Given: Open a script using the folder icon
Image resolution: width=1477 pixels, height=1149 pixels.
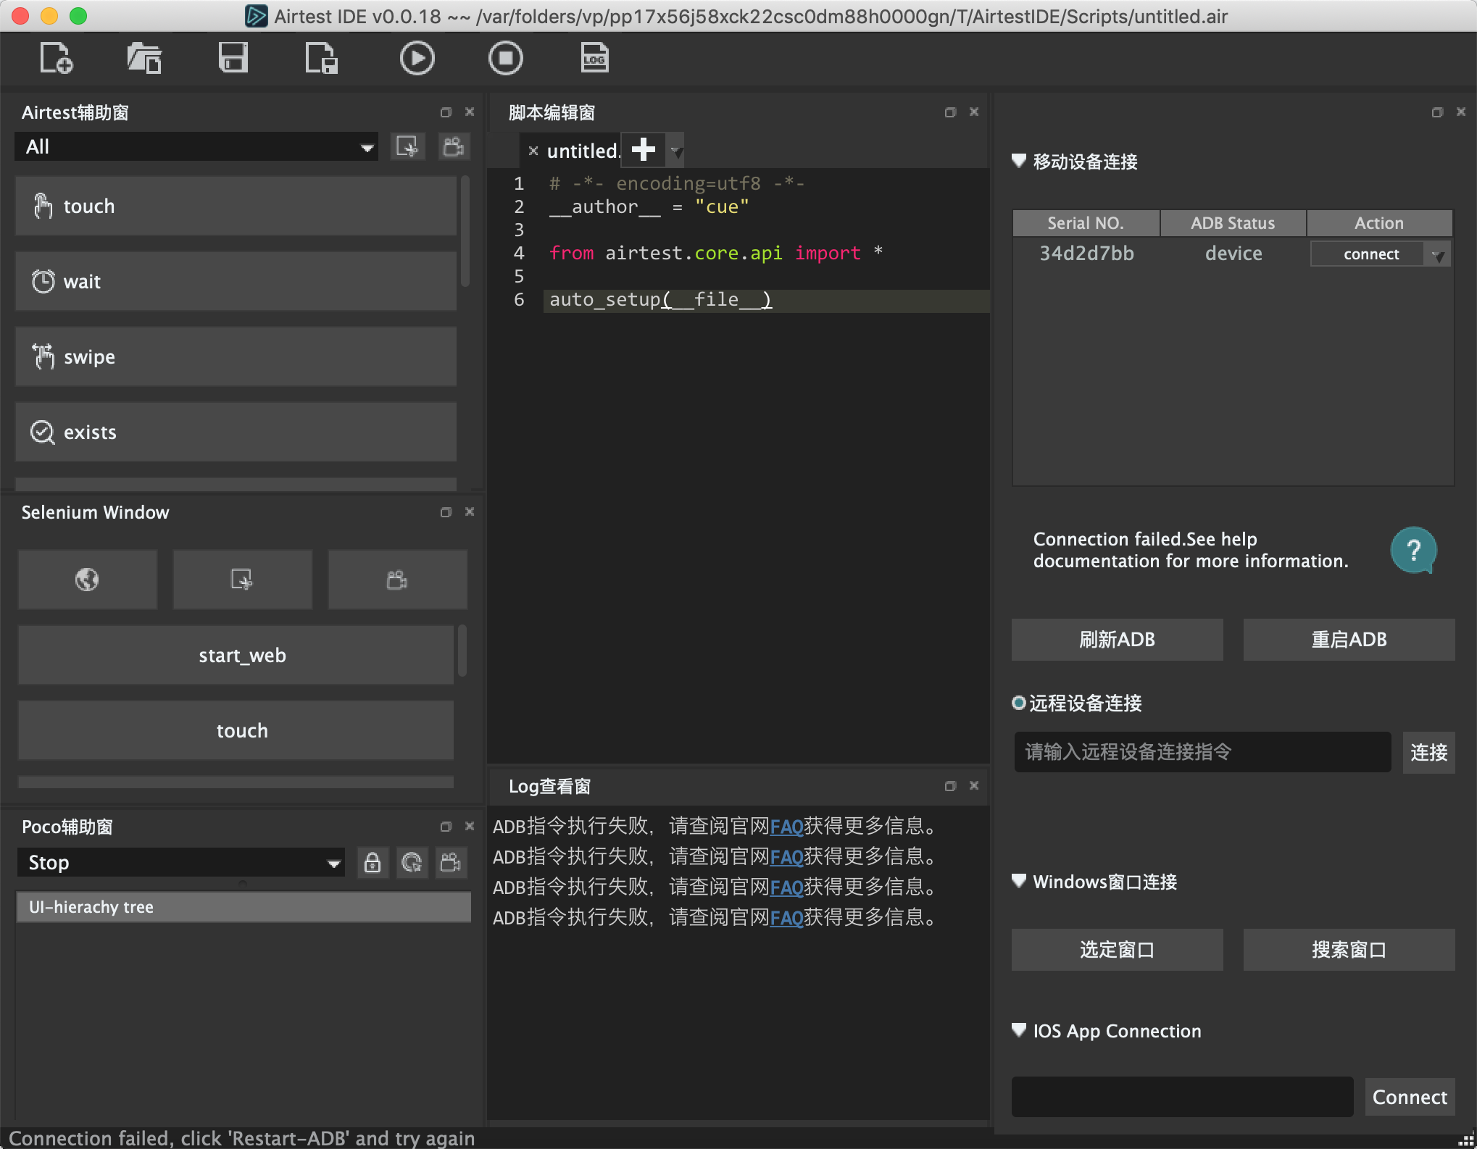Looking at the screenshot, I should pyautogui.click(x=144, y=58).
